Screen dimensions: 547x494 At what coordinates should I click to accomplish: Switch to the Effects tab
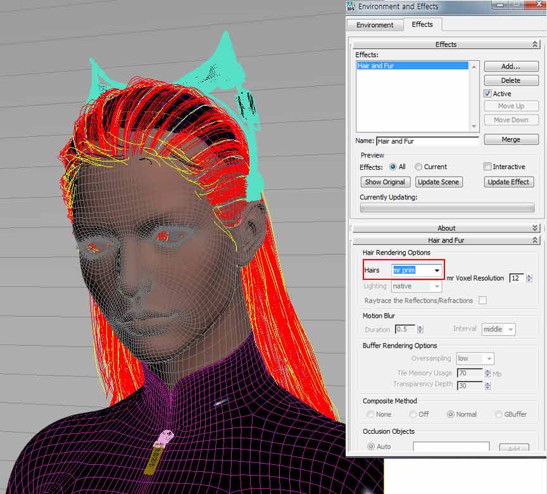422,25
